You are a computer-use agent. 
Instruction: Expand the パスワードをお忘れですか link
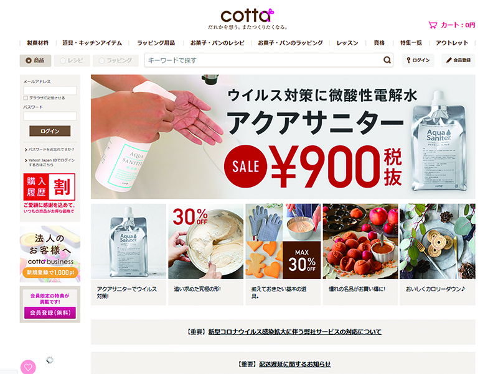coord(50,149)
